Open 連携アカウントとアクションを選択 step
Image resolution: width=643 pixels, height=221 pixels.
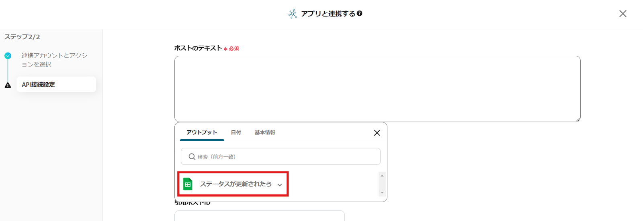point(54,60)
